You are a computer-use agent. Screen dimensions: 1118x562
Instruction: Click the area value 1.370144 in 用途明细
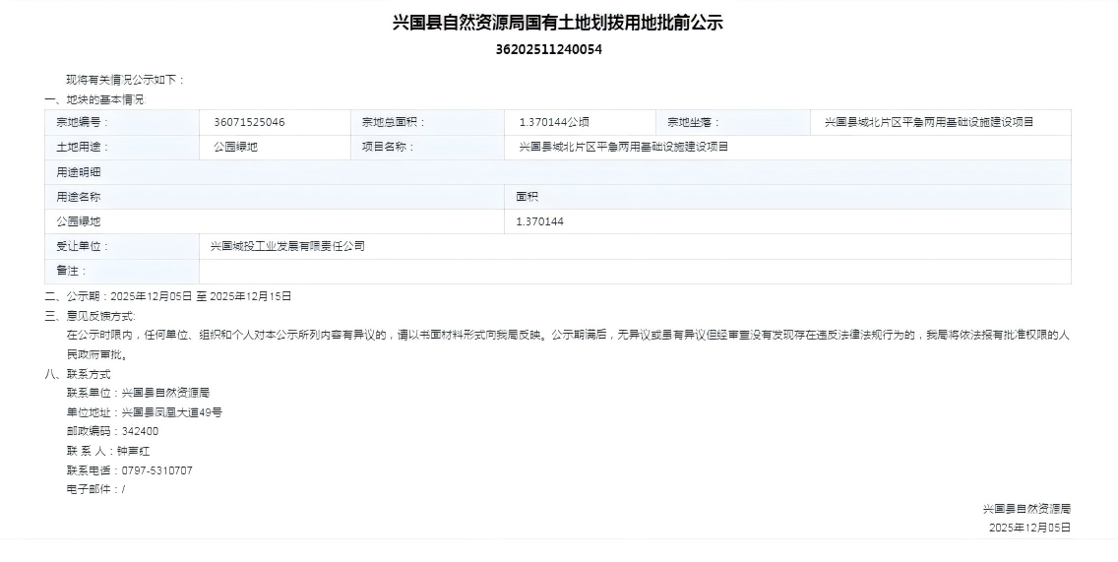click(x=539, y=221)
